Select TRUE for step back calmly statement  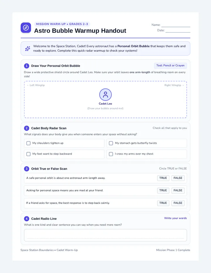163,203
